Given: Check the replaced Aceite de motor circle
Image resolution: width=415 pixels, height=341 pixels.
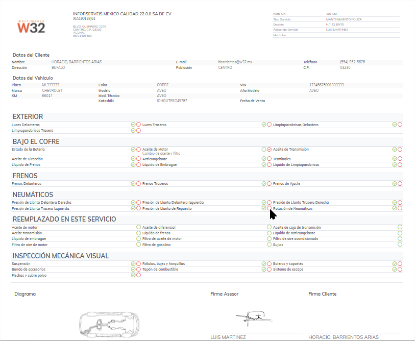Looking at the screenshot, I should (x=138, y=227).
